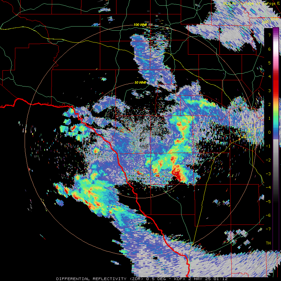Click the "100 NMI" range ring label

[x=140, y=25]
